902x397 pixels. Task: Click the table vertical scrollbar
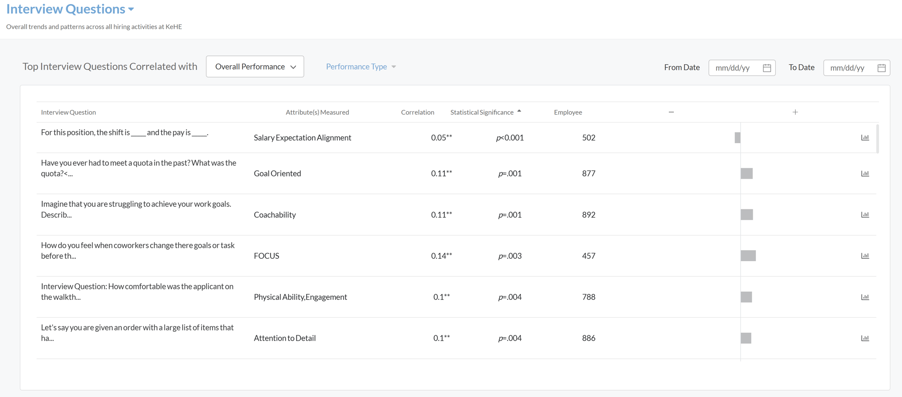[877, 139]
